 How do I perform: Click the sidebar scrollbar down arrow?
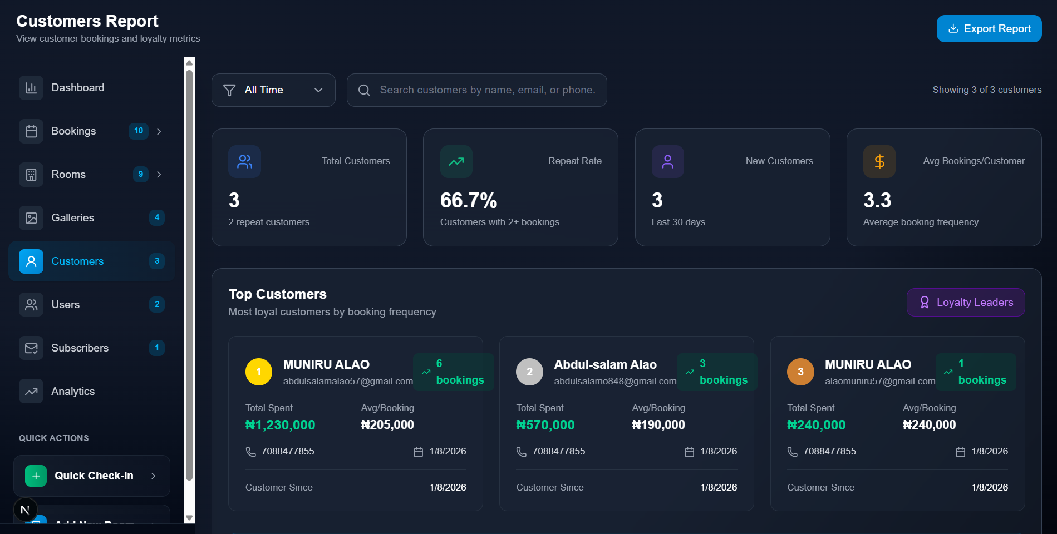pos(189,518)
